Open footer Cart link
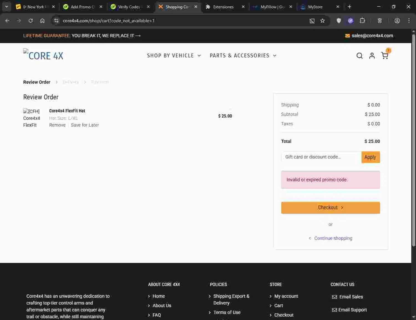Viewport: 416px width, 320px height. (278, 305)
